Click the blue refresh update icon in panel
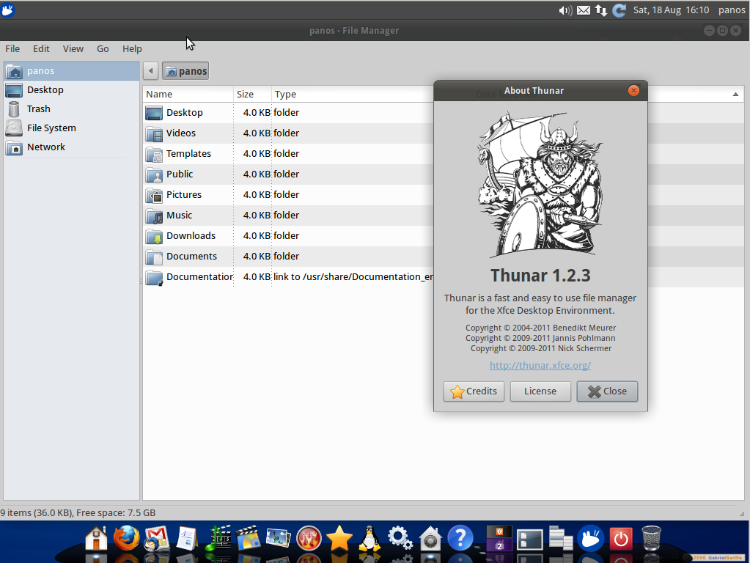The height and width of the screenshot is (563, 750). click(x=620, y=10)
